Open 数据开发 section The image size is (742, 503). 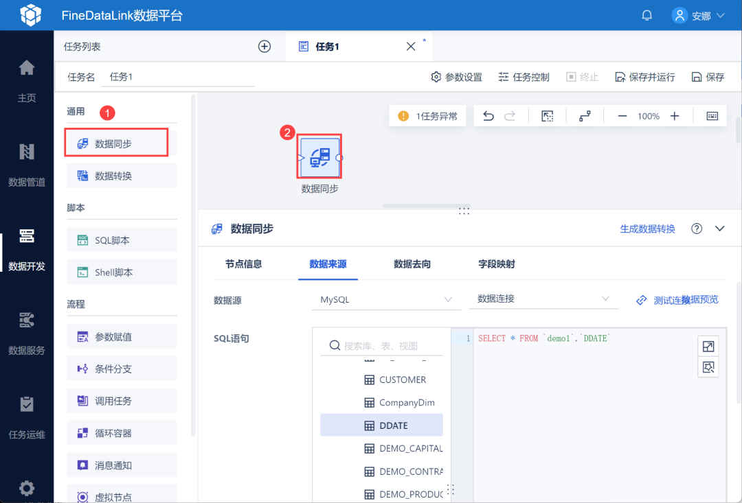[x=27, y=249]
